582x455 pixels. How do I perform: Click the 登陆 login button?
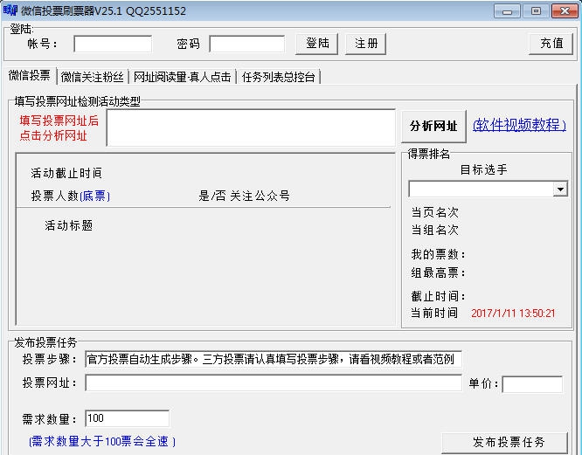[x=316, y=44]
